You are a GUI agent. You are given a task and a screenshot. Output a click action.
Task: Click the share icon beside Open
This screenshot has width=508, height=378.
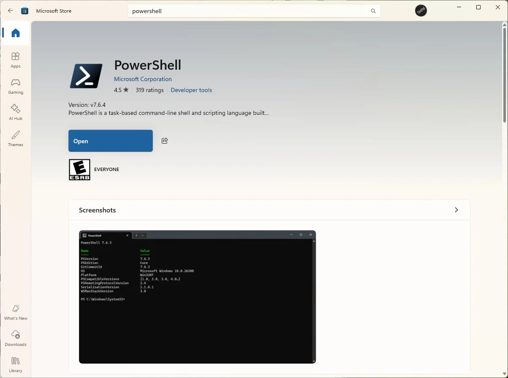[x=165, y=141]
